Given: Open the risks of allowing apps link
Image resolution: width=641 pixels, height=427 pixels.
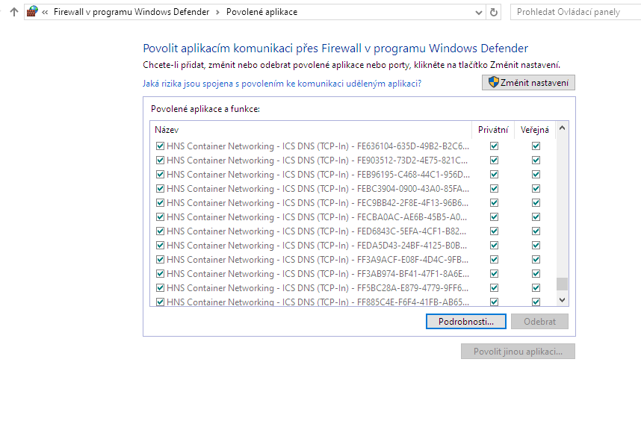Looking at the screenshot, I should (282, 84).
